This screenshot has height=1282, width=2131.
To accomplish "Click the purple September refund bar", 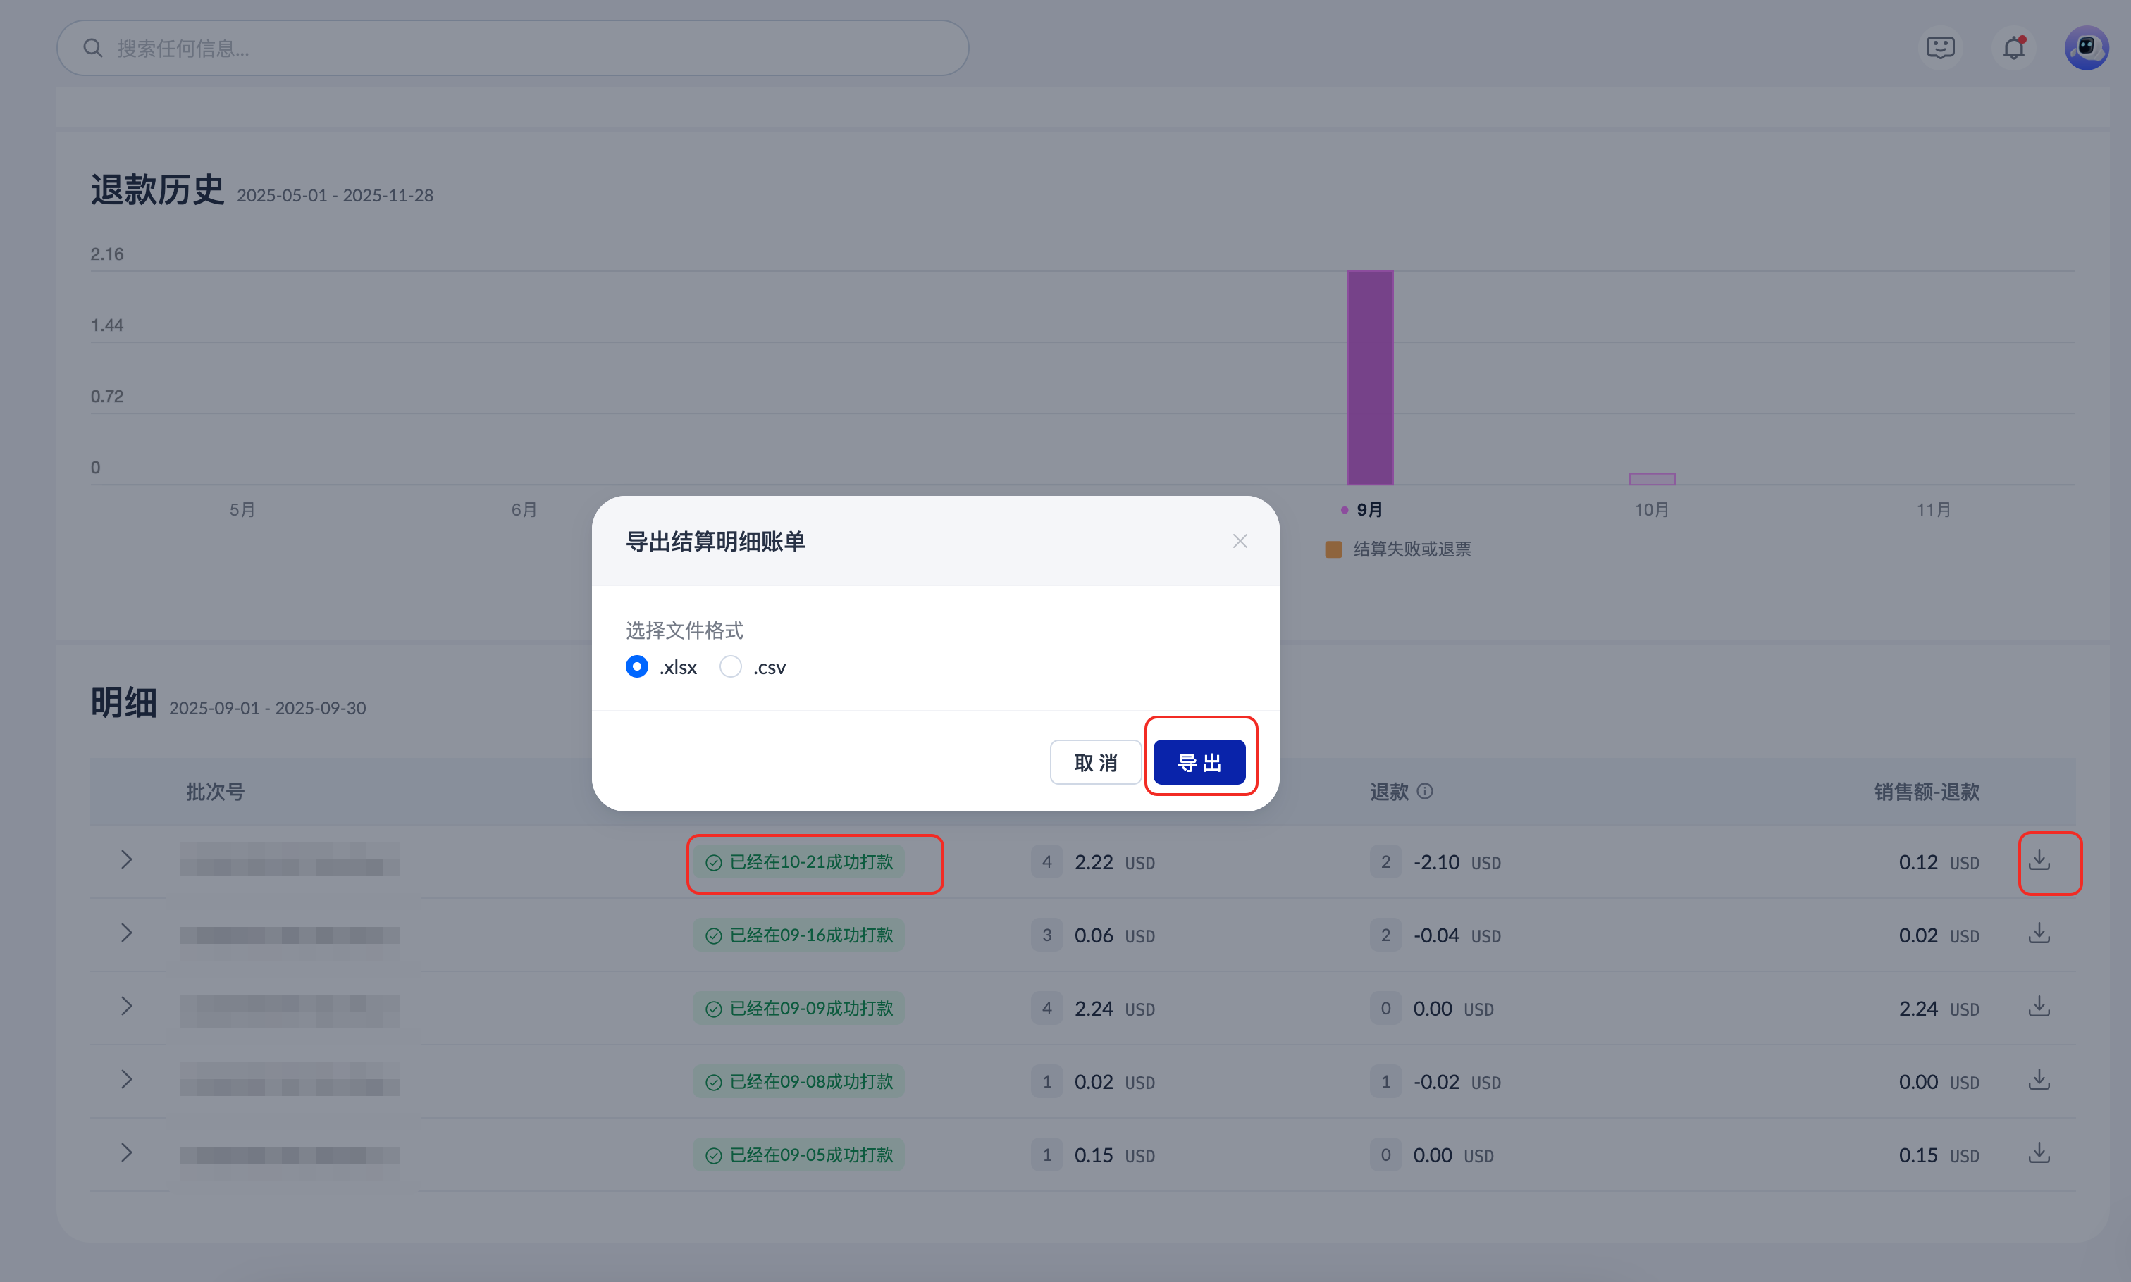I will [x=1370, y=378].
